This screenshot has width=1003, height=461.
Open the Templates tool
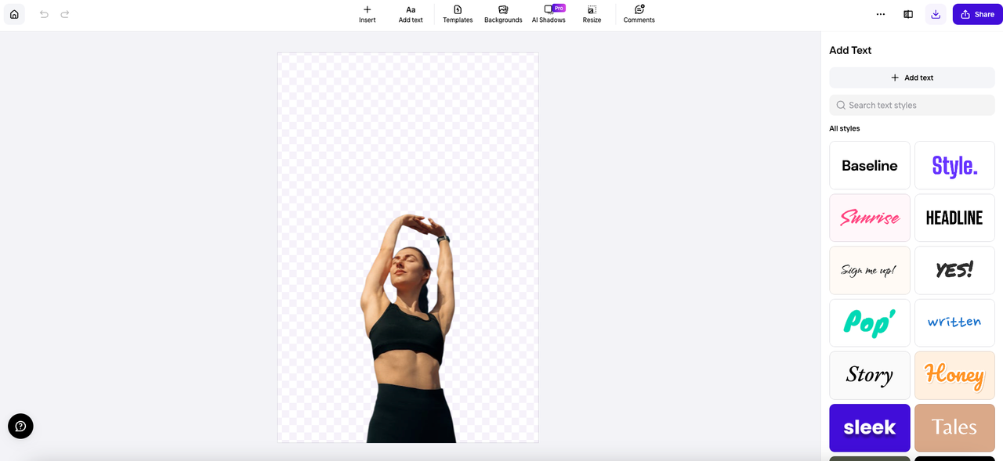click(458, 14)
